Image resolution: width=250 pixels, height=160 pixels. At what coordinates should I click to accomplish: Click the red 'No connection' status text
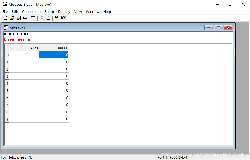[x=17, y=40]
